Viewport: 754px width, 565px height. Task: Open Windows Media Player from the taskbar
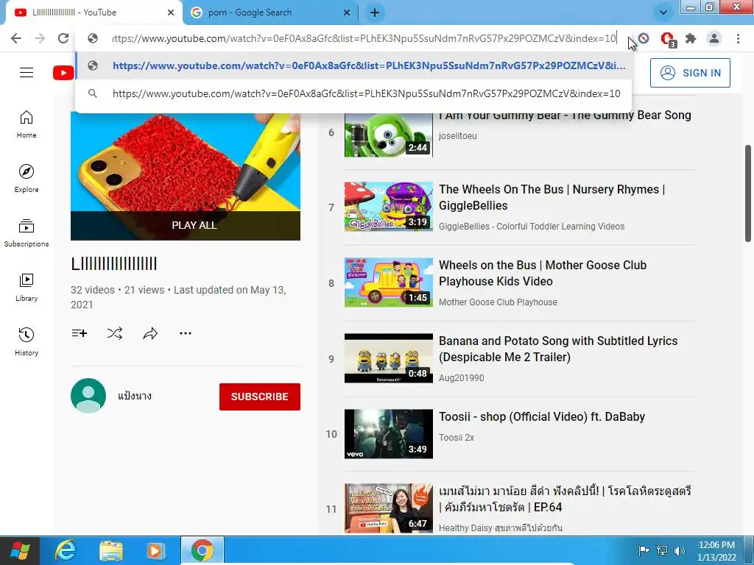155,550
